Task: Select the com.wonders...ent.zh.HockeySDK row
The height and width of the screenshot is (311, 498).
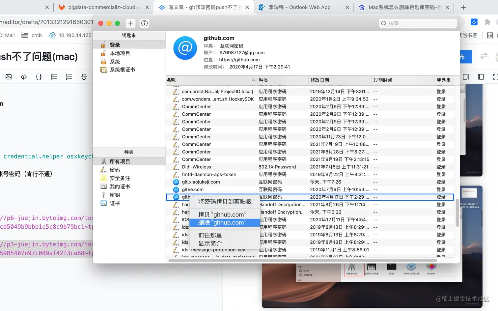Action: [310, 99]
